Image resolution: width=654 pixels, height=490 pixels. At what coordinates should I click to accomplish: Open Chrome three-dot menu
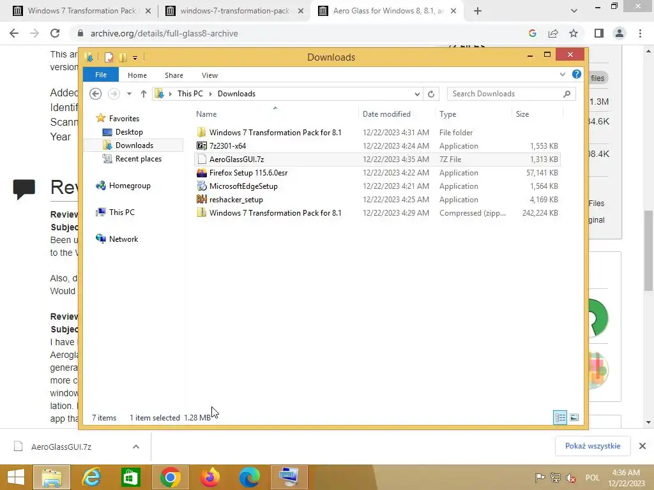pos(640,33)
